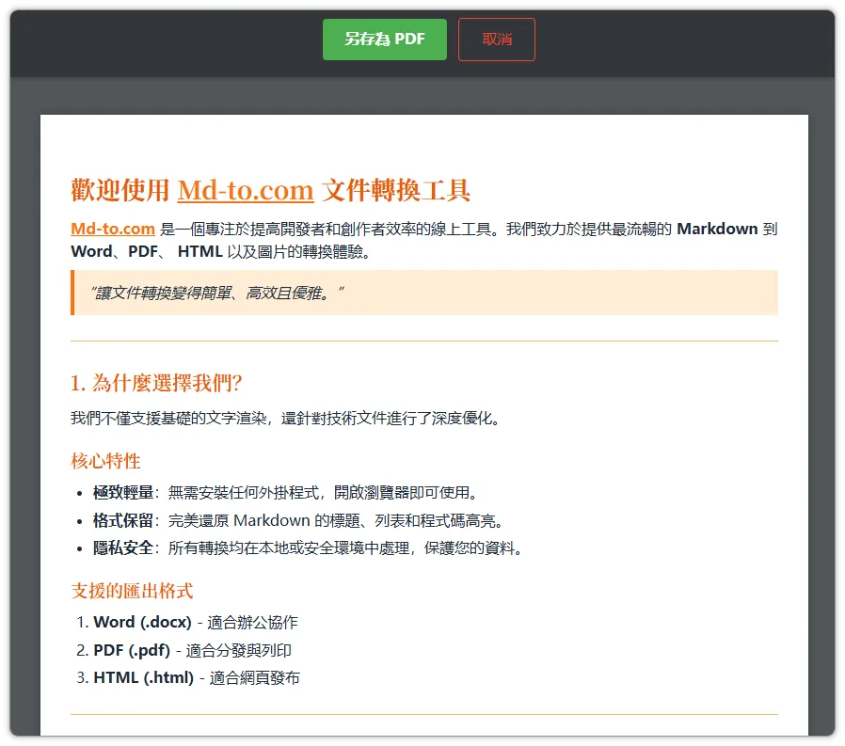Open the Md-to.com link in the heading

pyautogui.click(x=246, y=190)
